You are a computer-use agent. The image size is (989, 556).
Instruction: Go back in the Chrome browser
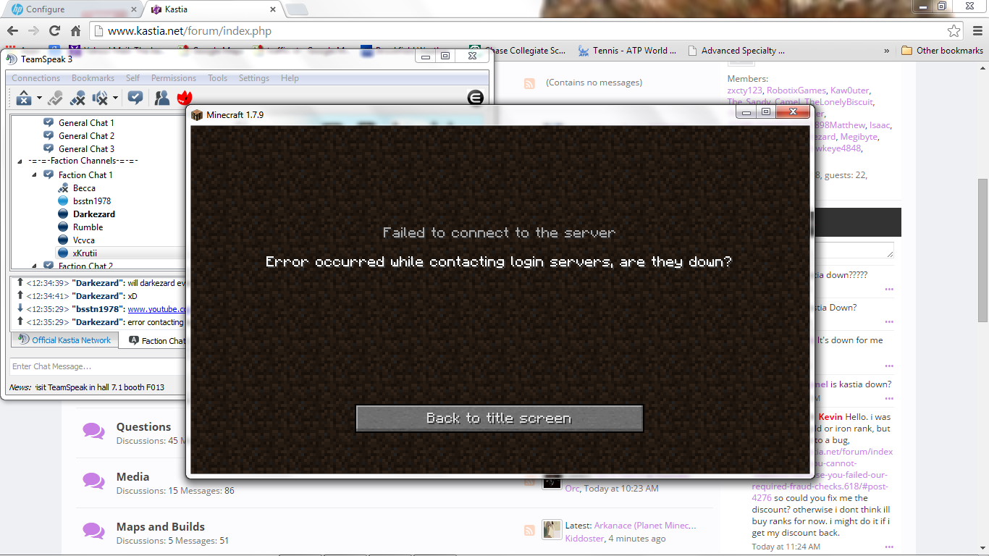(x=12, y=30)
